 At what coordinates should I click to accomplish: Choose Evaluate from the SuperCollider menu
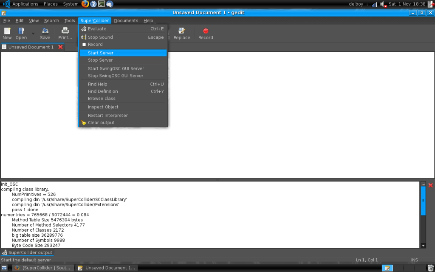tap(124, 29)
